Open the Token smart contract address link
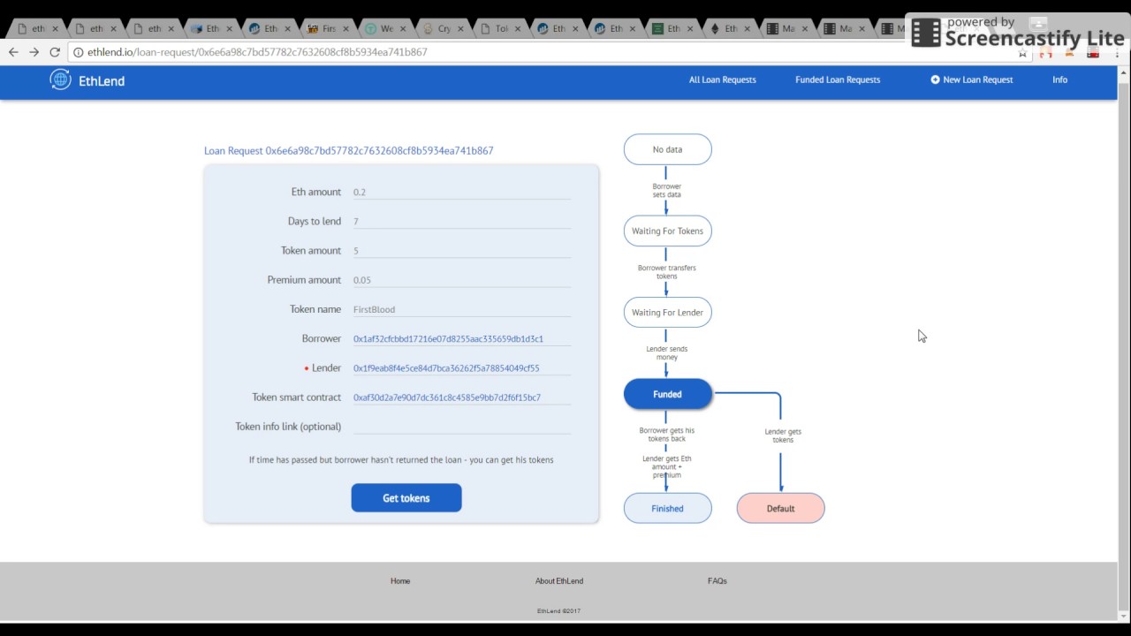 click(447, 397)
